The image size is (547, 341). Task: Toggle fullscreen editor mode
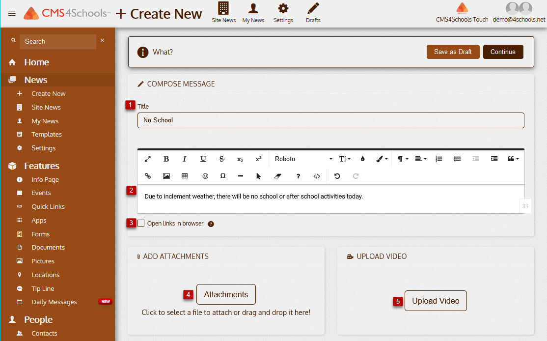[148, 159]
